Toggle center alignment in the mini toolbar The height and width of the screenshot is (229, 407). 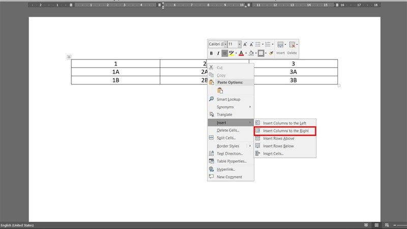(x=224, y=53)
